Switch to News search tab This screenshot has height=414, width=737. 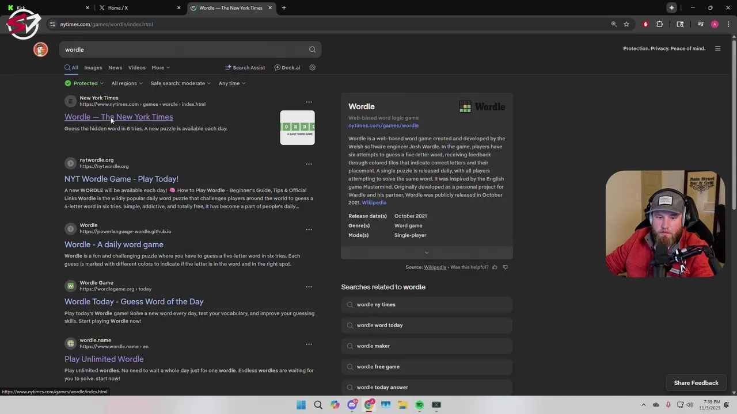[x=115, y=67]
